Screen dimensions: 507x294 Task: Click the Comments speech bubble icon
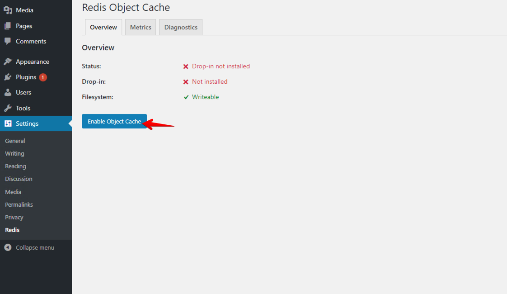coord(8,42)
